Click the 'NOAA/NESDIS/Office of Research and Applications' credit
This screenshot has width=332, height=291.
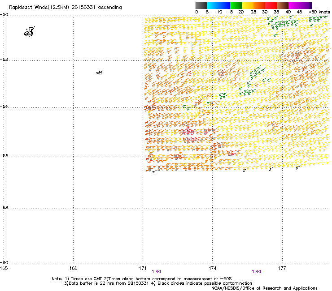(264, 288)
